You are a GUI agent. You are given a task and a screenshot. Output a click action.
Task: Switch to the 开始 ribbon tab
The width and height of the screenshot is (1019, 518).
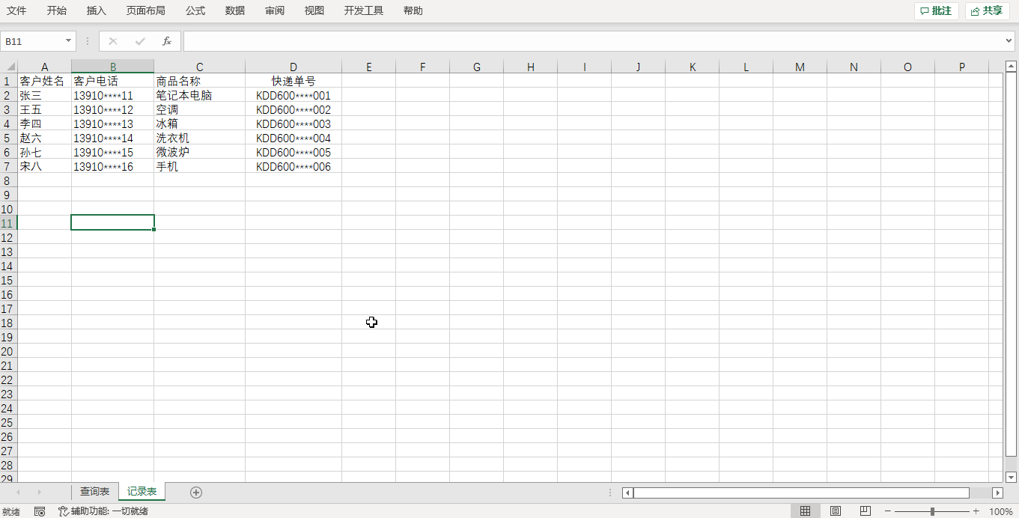click(x=56, y=10)
